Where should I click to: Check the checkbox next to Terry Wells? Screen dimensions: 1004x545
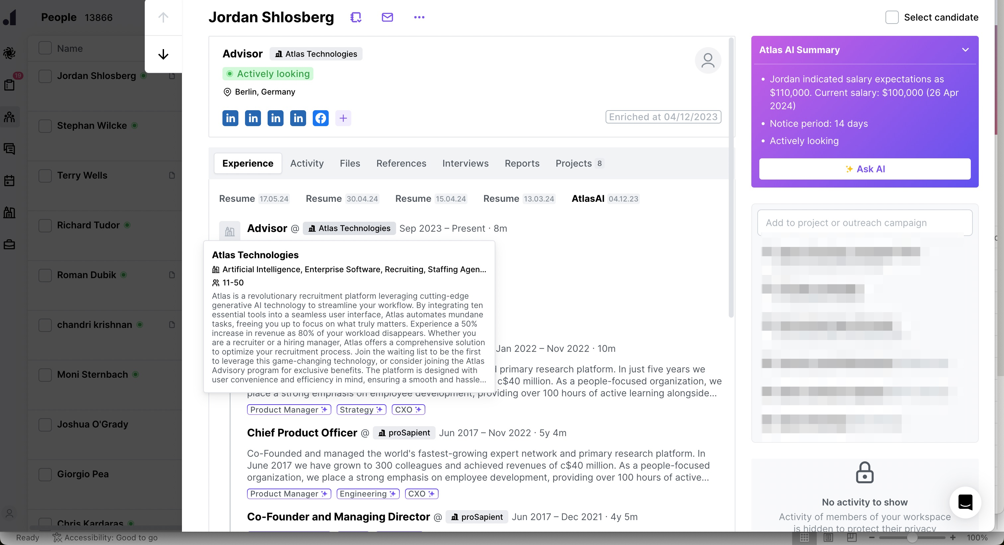pyautogui.click(x=45, y=175)
